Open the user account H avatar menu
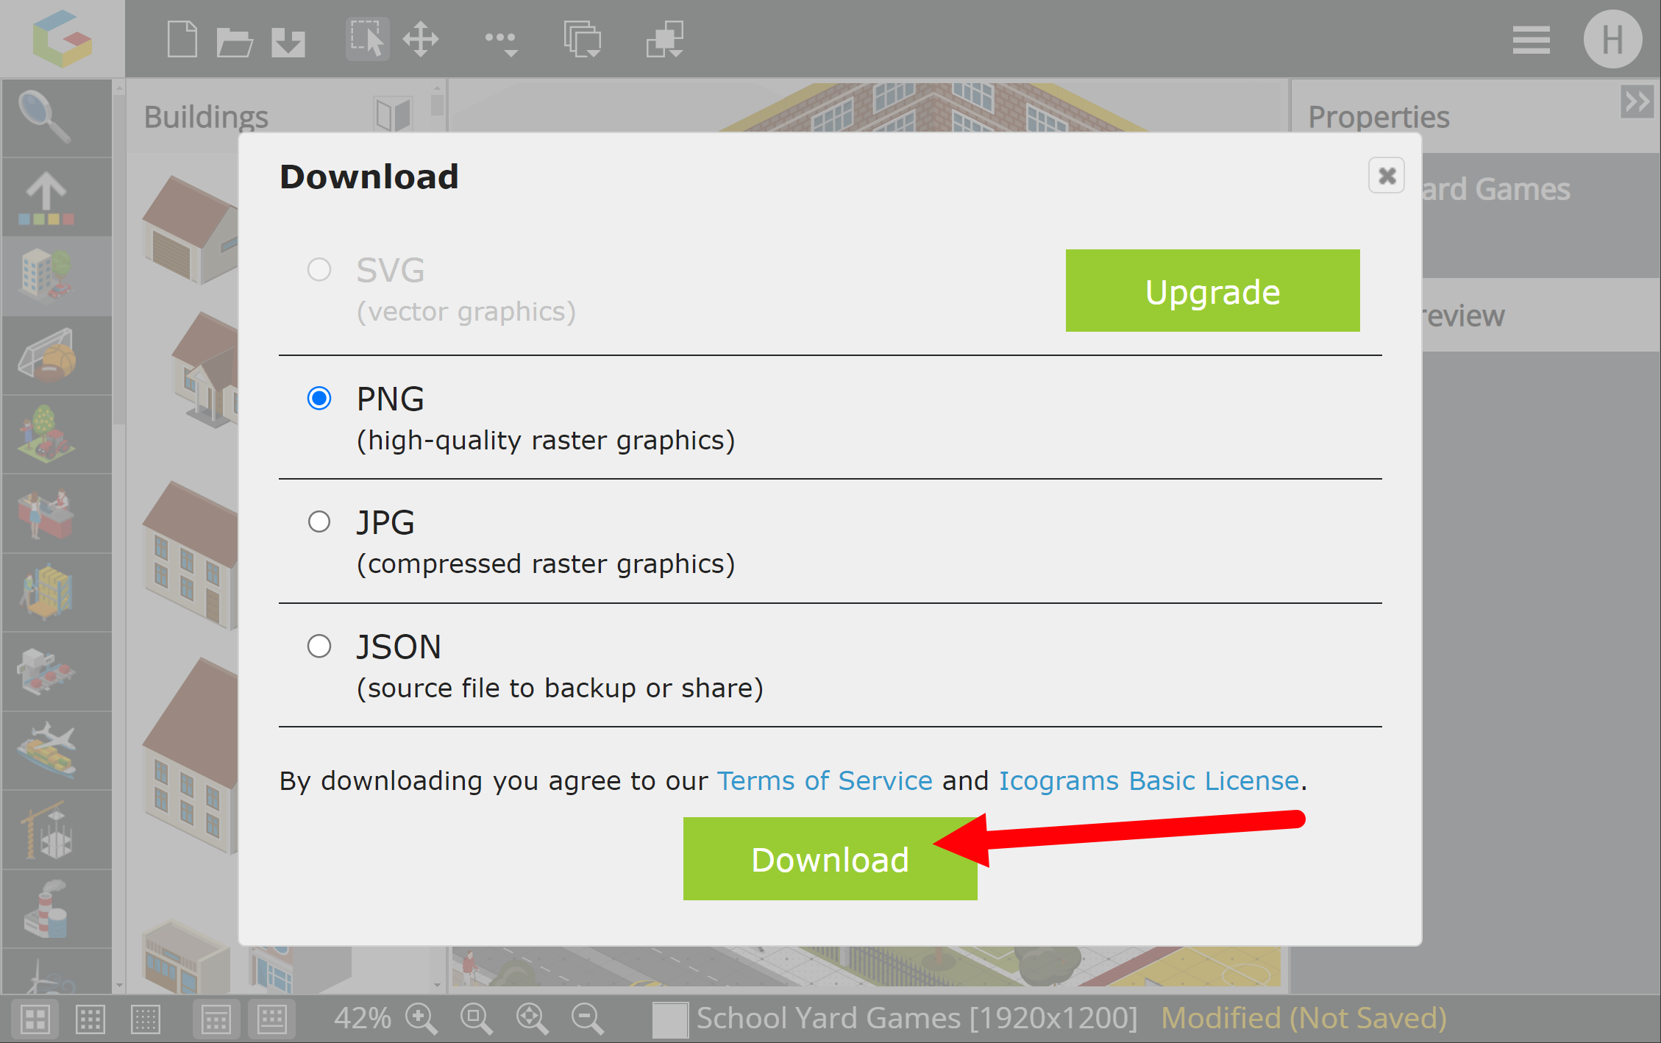 point(1612,40)
